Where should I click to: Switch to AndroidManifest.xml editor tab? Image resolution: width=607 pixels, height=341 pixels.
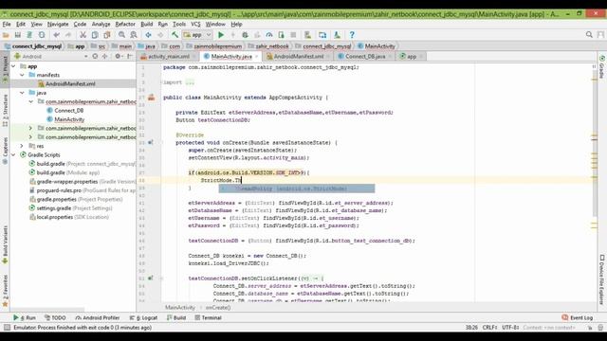(x=299, y=57)
